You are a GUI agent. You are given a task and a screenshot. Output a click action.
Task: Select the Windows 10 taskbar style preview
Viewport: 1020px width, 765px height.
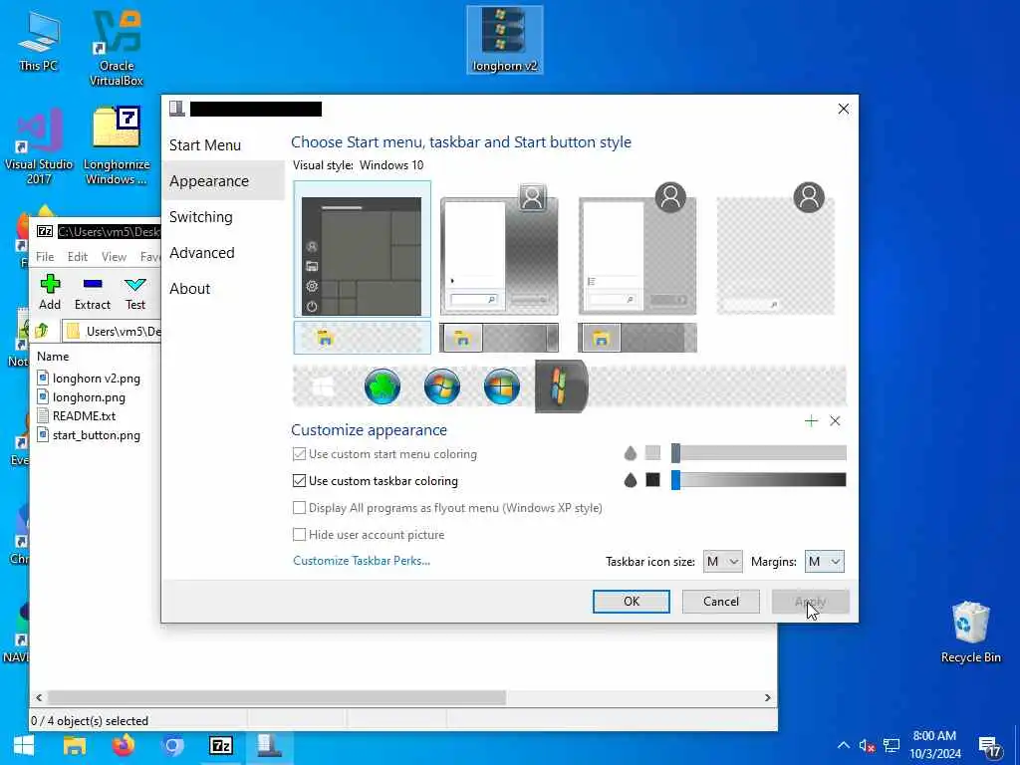click(x=362, y=338)
